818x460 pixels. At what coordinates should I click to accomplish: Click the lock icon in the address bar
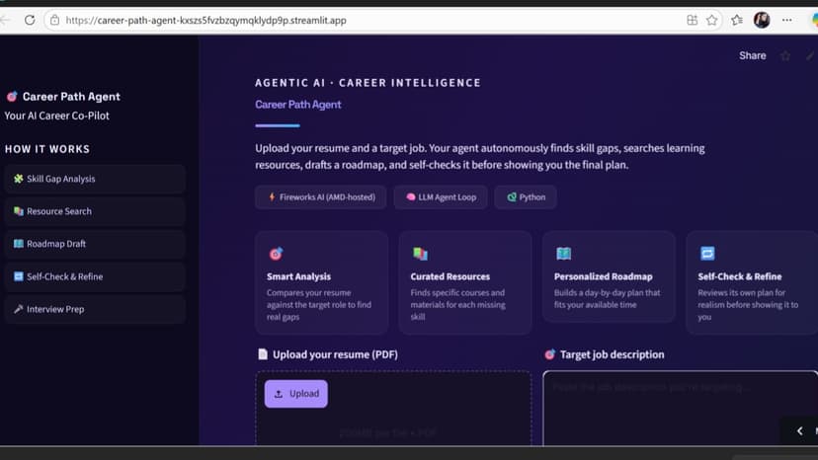(x=54, y=21)
